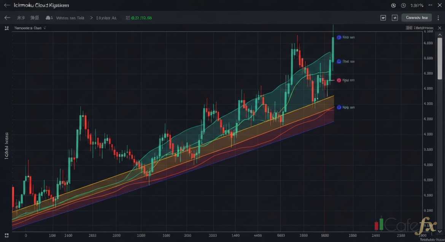This screenshot has height=242, width=445.
Task: Add chart to favorites with the heart icon
Action: point(383,17)
